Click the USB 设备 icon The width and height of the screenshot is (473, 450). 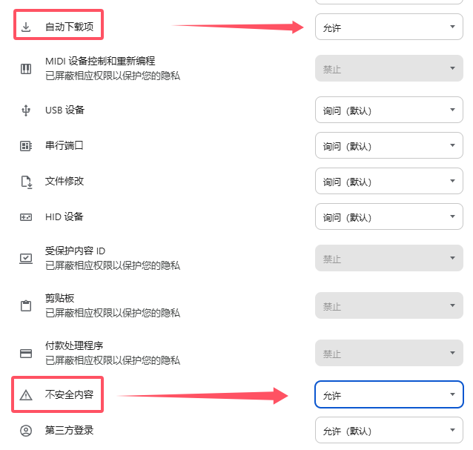pos(26,110)
